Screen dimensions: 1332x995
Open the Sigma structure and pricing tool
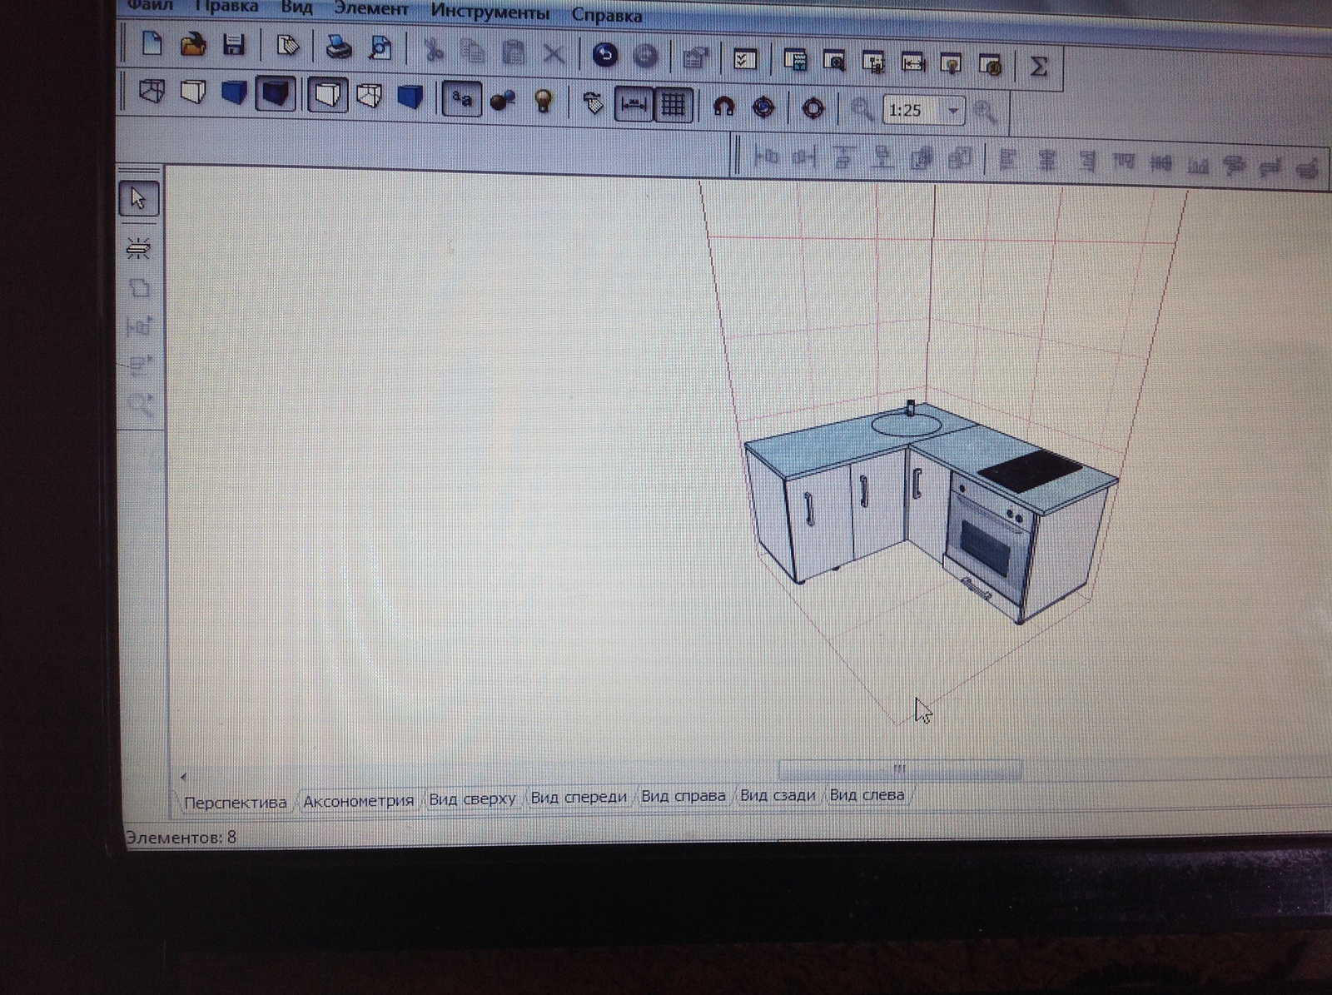[x=1038, y=66]
